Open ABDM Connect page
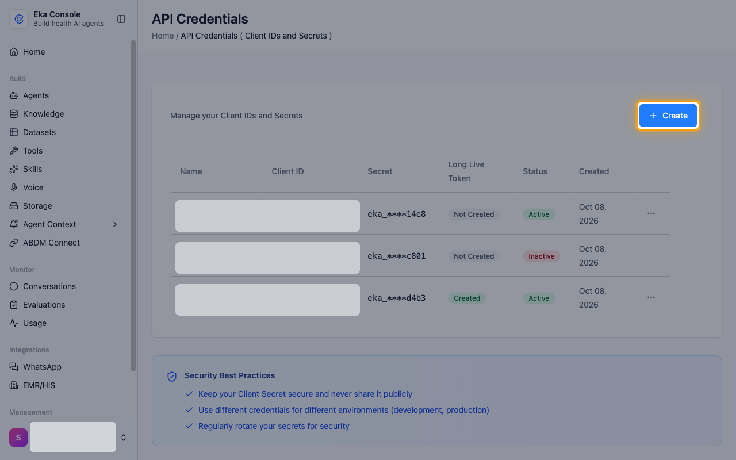The width and height of the screenshot is (736, 460). pos(64,243)
